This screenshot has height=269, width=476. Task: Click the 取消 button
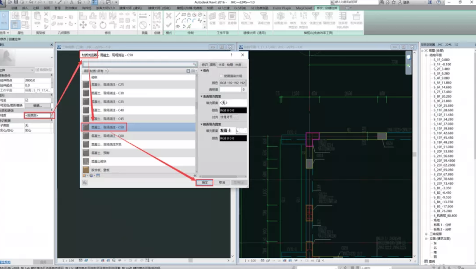coord(222,183)
